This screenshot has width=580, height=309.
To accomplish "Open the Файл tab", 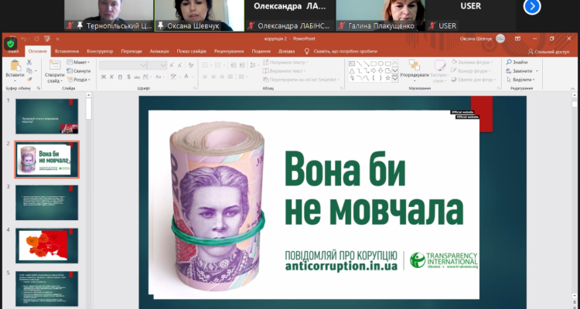I will click(x=13, y=52).
